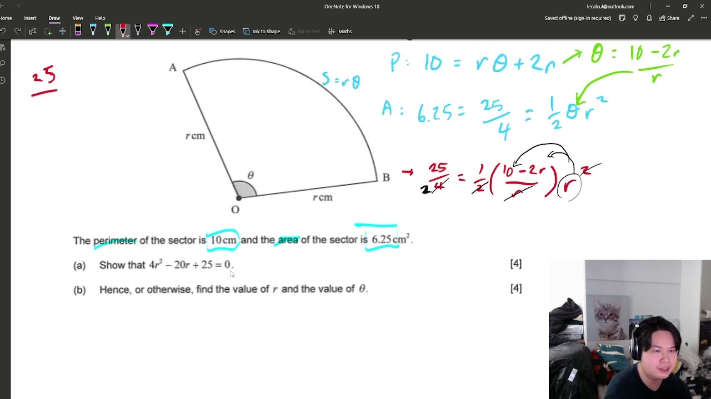
Task: Enter full screen mode with diagonal arrows
Action: pos(691,18)
